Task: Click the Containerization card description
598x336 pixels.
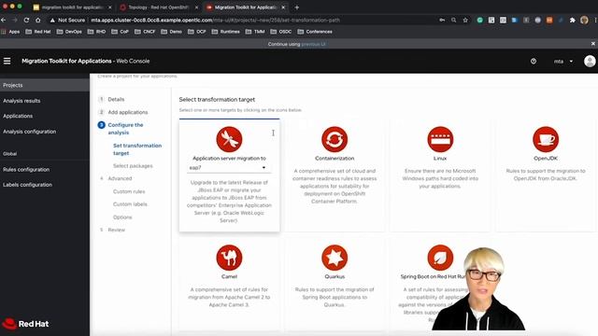Action: pos(335,186)
